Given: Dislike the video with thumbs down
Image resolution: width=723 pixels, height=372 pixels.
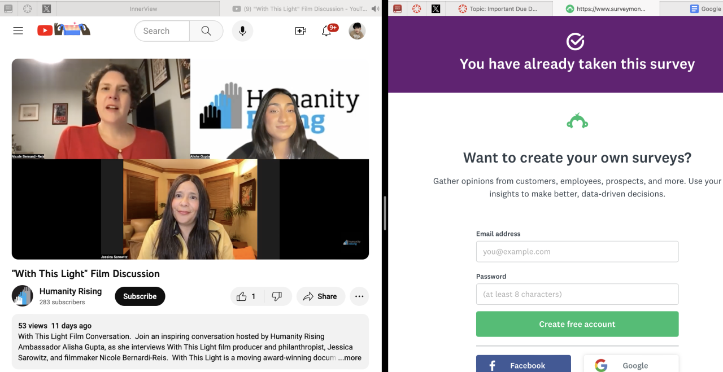Looking at the screenshot, I should pyautogui.click(x=277, y=296).
